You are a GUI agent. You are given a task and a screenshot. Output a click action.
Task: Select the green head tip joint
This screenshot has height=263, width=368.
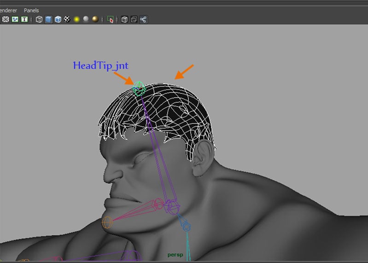139,88
